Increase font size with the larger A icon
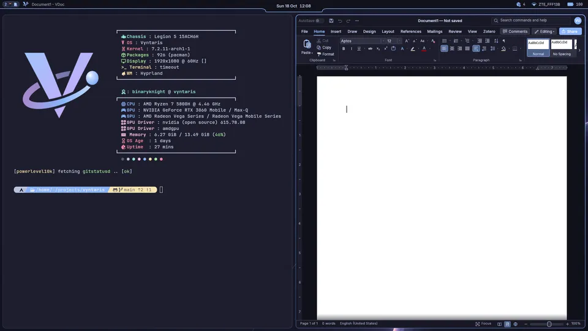 407,41
